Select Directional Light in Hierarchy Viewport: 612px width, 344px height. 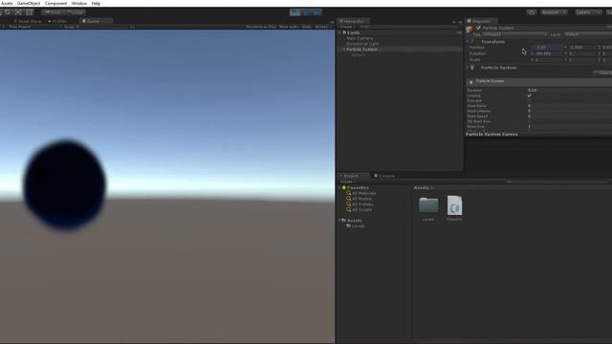tap(362, 44)
